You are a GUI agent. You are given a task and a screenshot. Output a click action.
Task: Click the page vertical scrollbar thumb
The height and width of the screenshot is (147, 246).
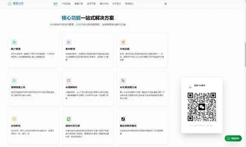[x=245, y=54]
